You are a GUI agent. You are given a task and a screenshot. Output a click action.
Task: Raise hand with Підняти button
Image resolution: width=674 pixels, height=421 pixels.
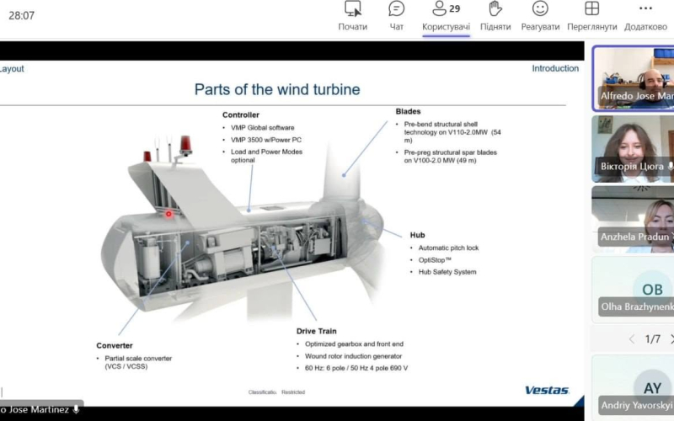[x=495, y=16]
